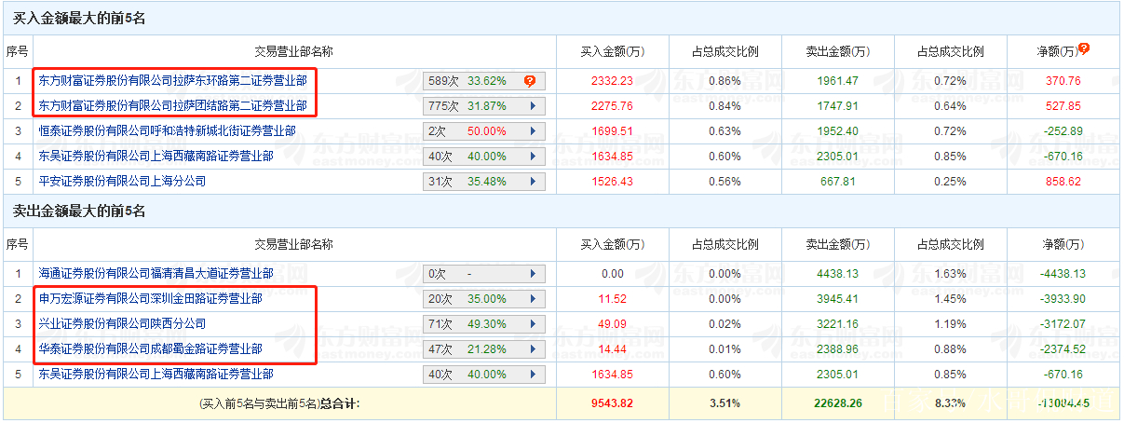The image size is (1124, 423).
Task: Click the total buy amount 9543.82
Action: click(612, 403)
